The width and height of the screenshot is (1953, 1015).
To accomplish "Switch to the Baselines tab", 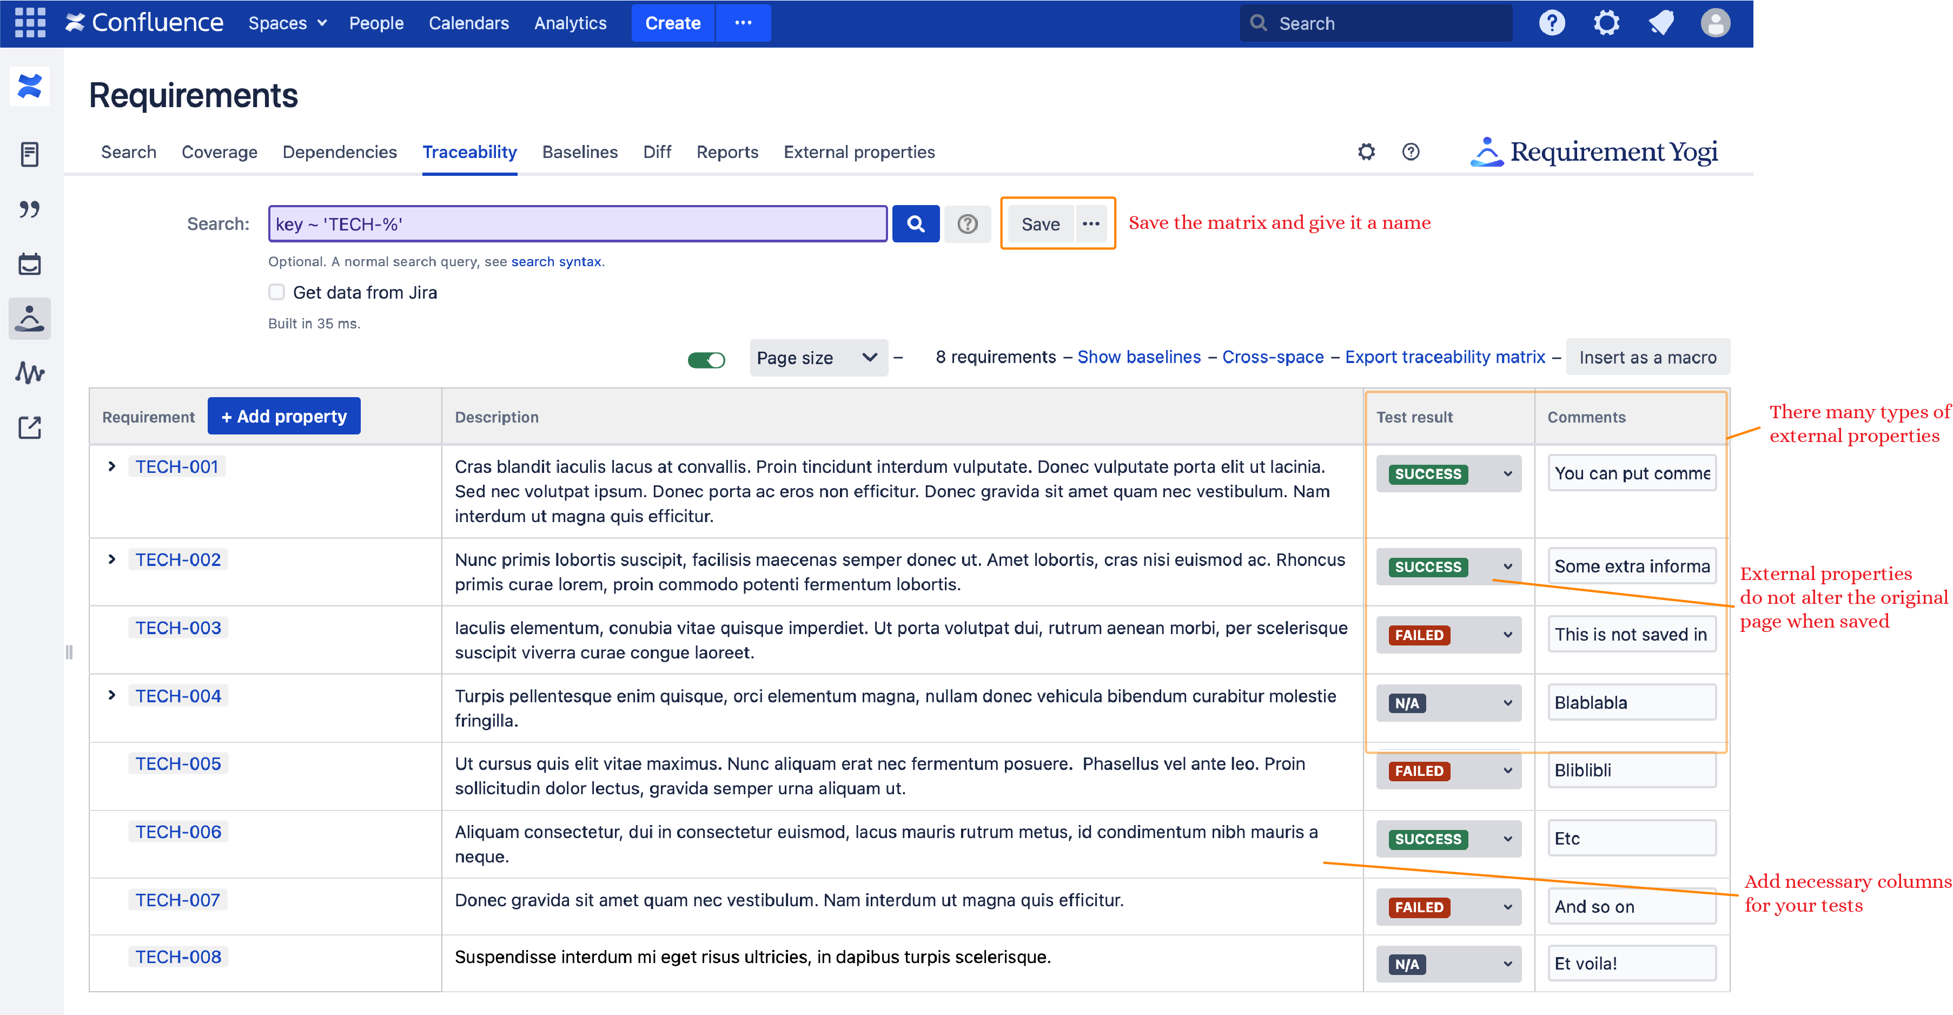I will [579, 151].
